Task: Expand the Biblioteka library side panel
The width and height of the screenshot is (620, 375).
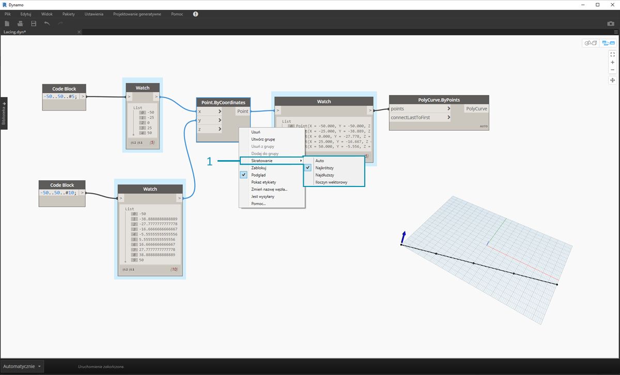Action: (x=4, y=113)
